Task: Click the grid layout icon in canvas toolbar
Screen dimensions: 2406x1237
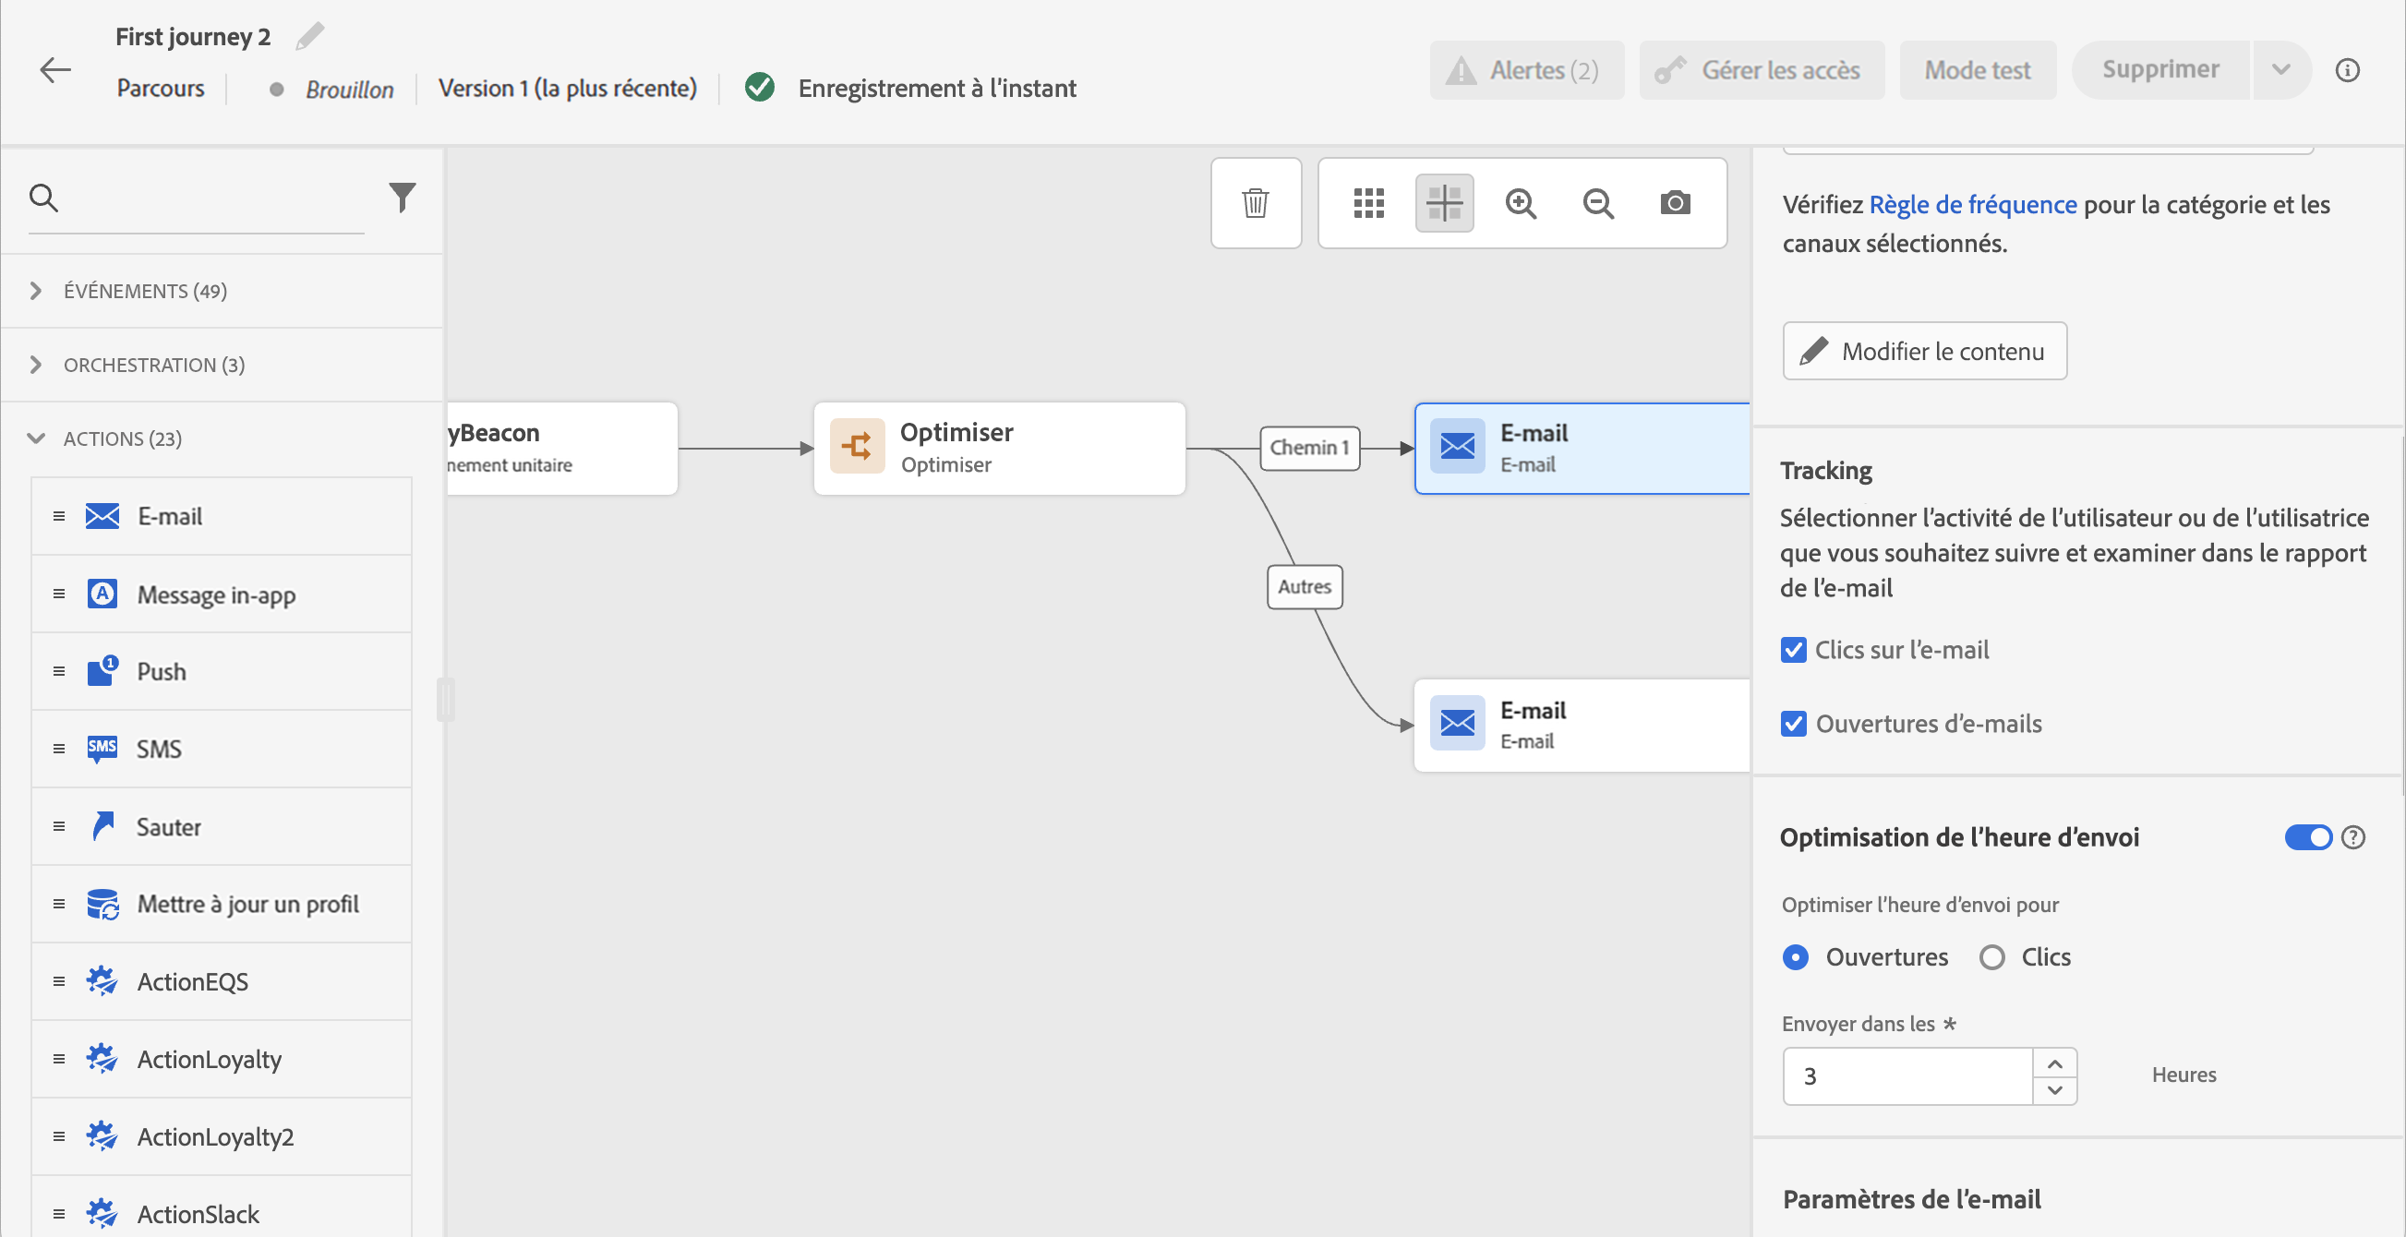Action: pyautogui.click(x=1368, y=202)
